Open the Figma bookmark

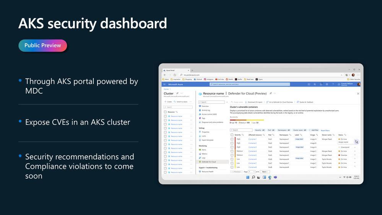tap(259, 79)
